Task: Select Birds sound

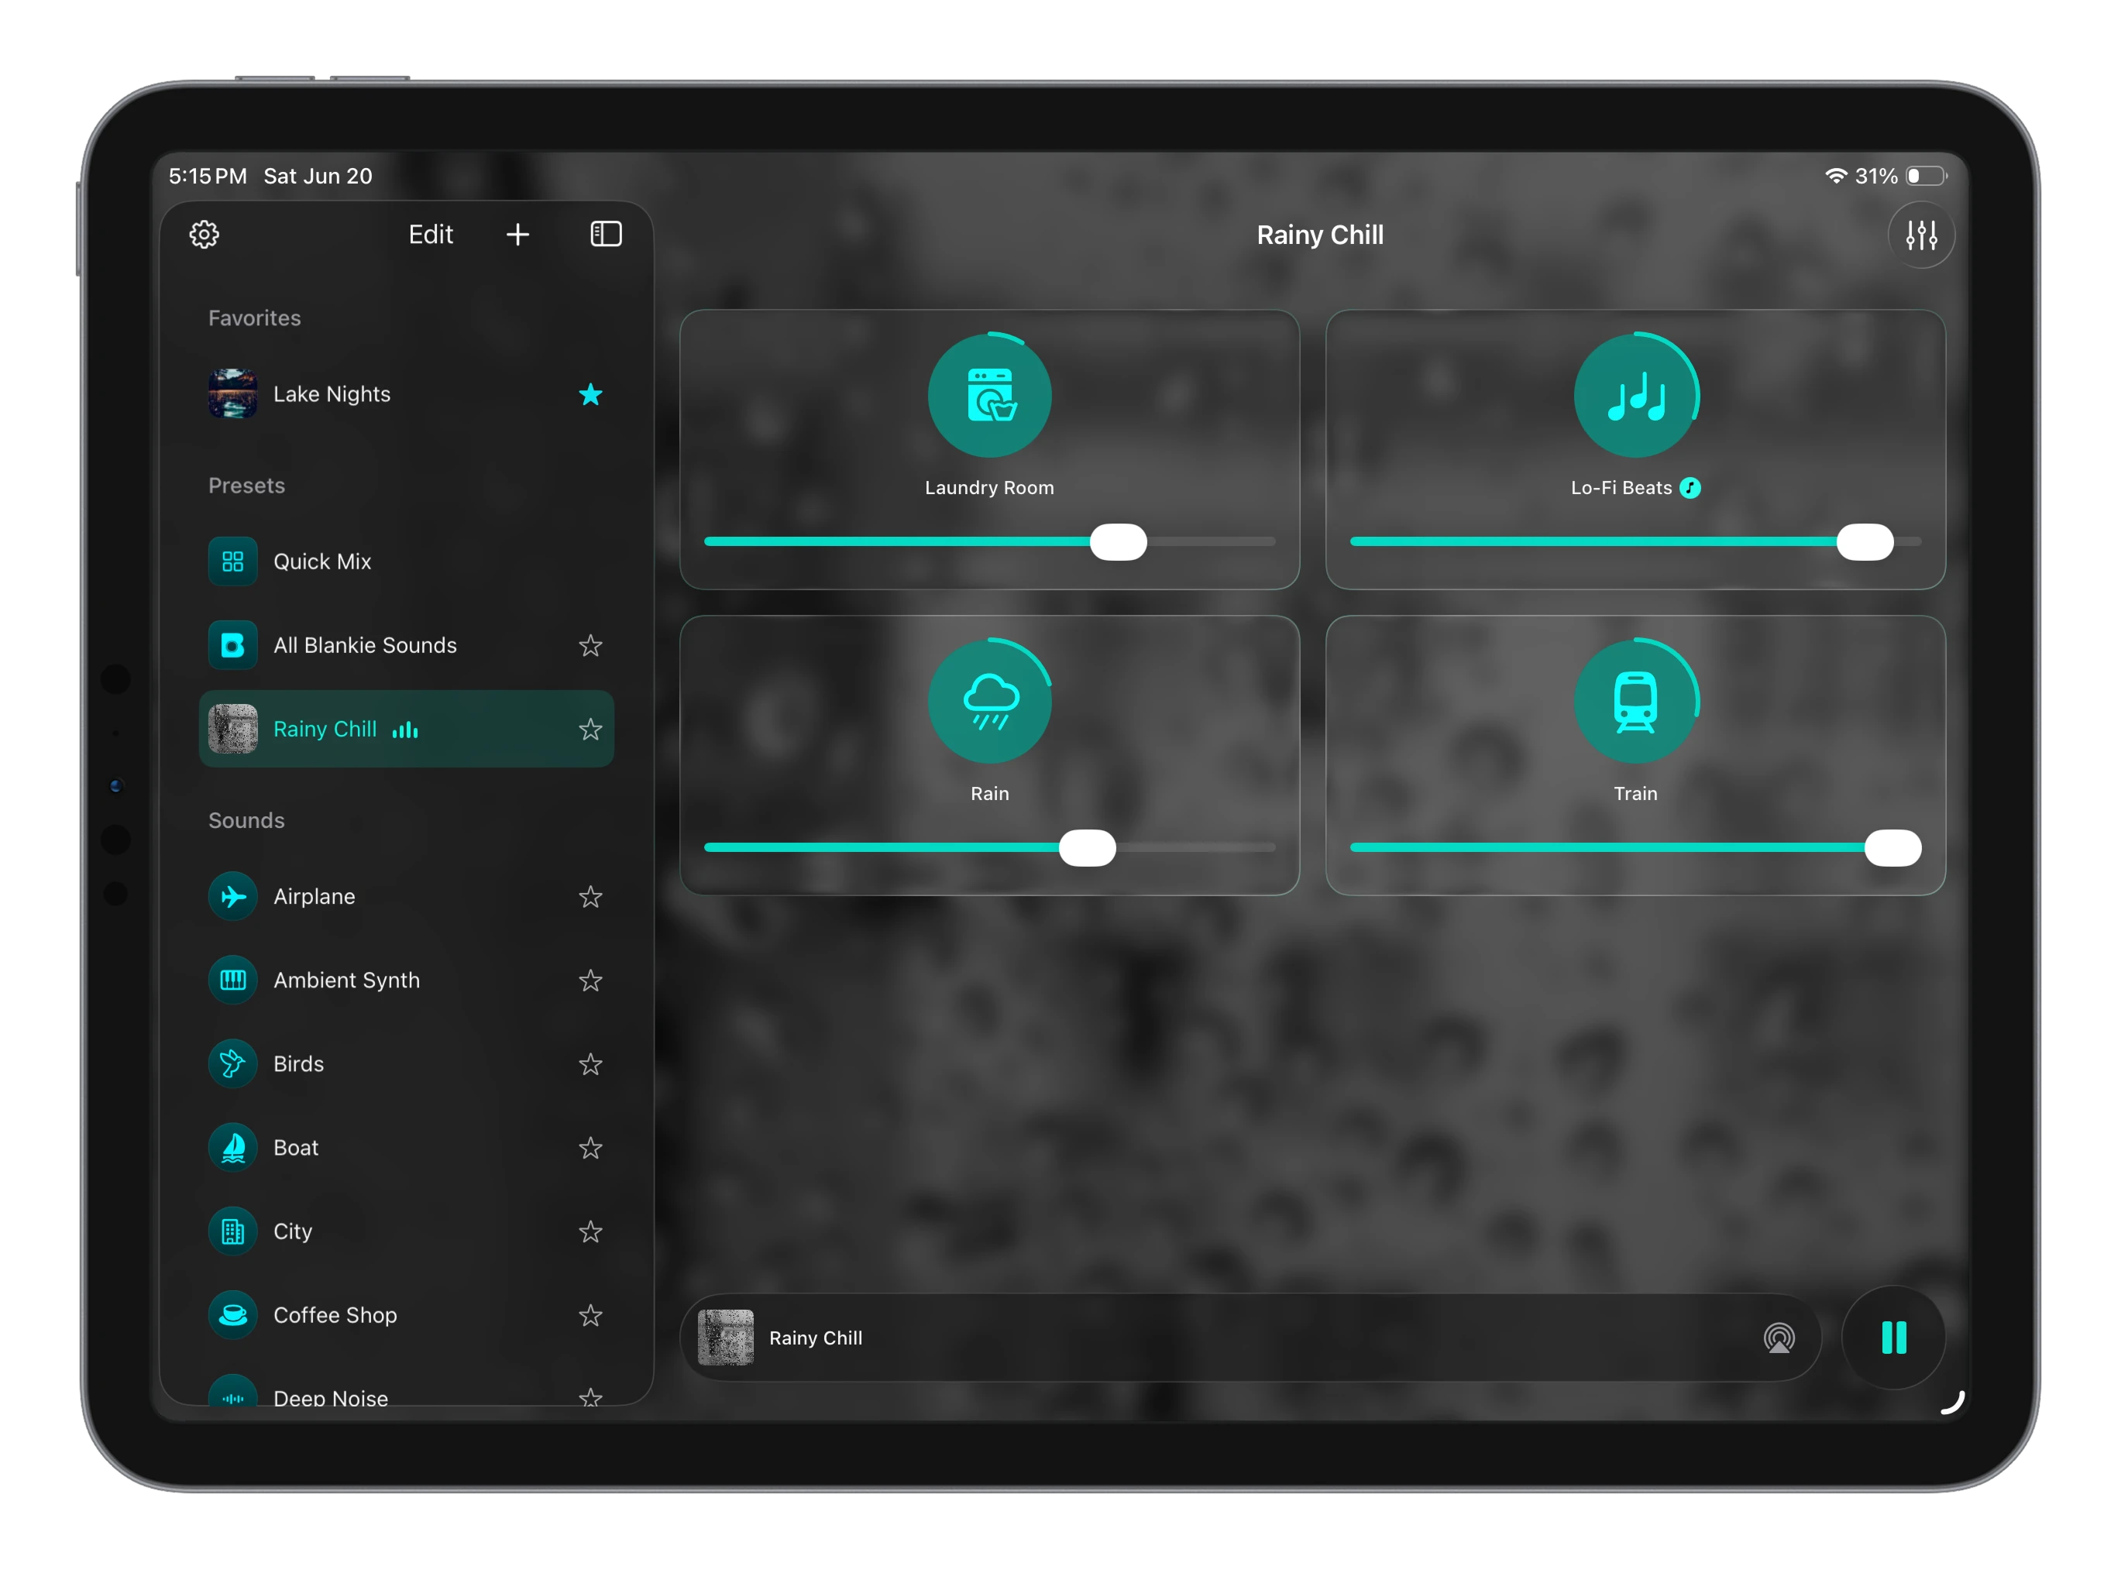Action: (x=406, y=1064)
